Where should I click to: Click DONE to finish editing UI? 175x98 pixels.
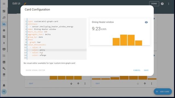pyautogui.click(x=154, y=4)
